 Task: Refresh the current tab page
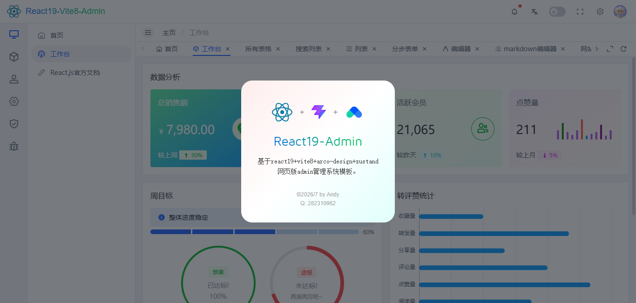(623, 49)
